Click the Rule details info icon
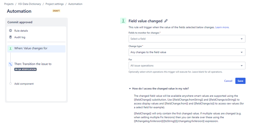261x132 pixels. coord(10,31)
